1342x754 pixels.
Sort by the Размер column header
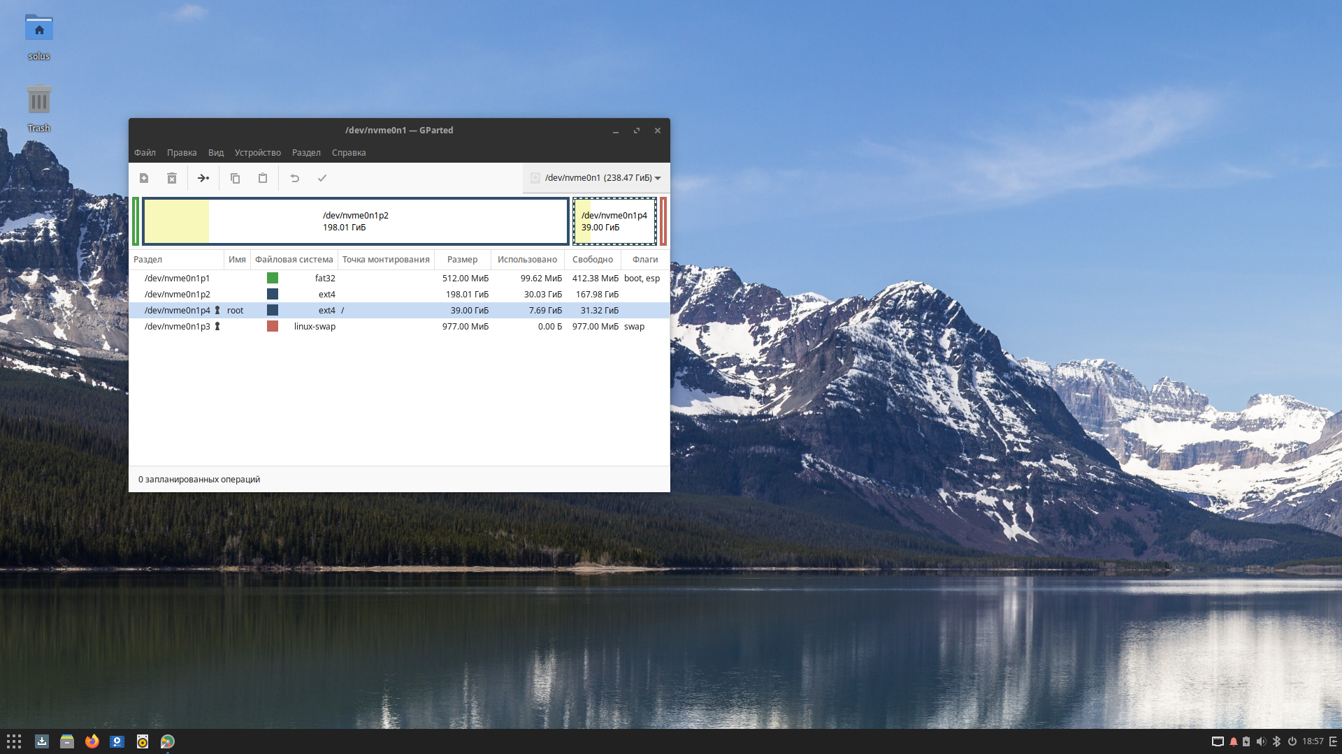coord(462,260)
